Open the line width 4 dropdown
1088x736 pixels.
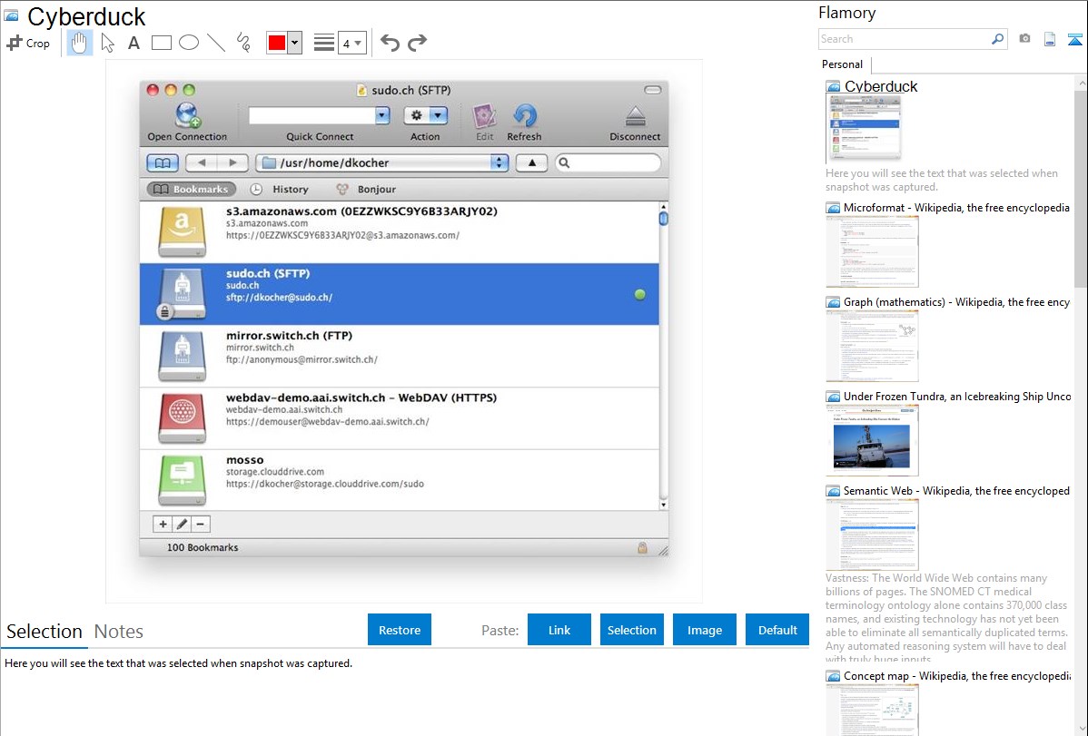351,44
